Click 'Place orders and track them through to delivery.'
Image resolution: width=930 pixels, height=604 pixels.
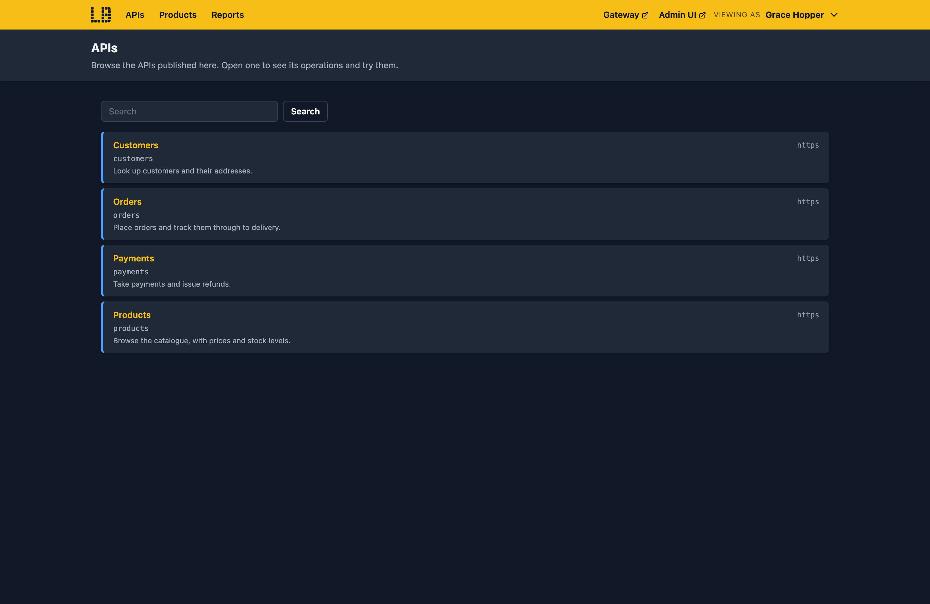[x=197, y=228]
